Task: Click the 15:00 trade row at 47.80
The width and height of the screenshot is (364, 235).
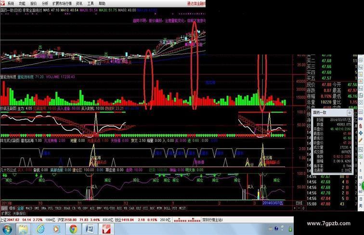Action: click(331, 204)
